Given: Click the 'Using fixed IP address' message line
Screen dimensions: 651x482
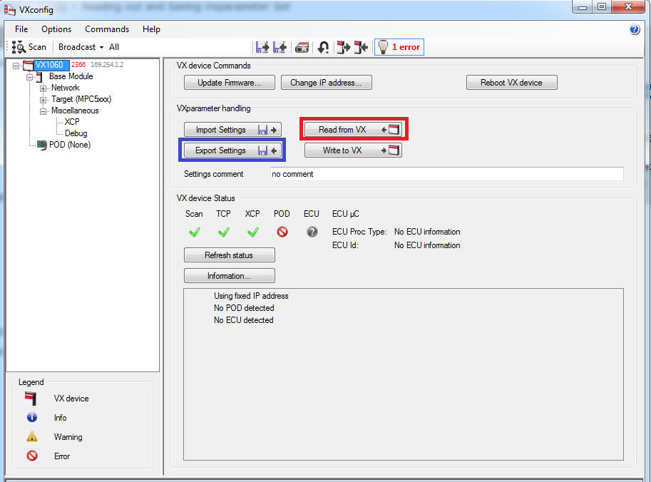Looking at the screenshot, I should [251, 296].
